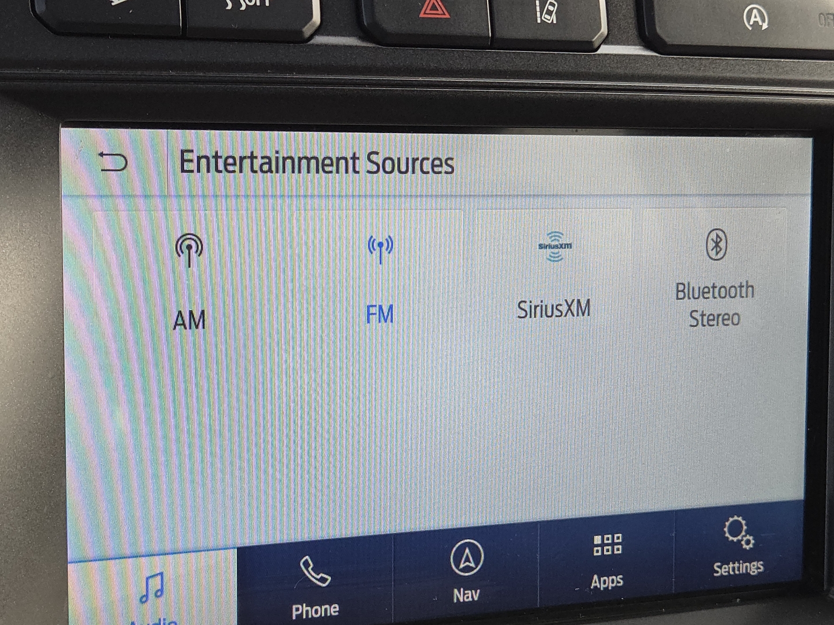Choose the FM radio tower icon

380,248
